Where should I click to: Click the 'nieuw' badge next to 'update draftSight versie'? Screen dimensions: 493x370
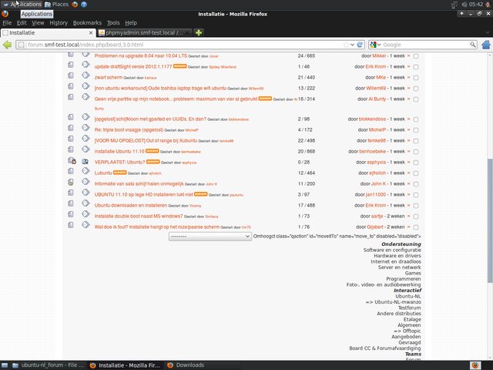pyautogui.click(x=179, y=66)
